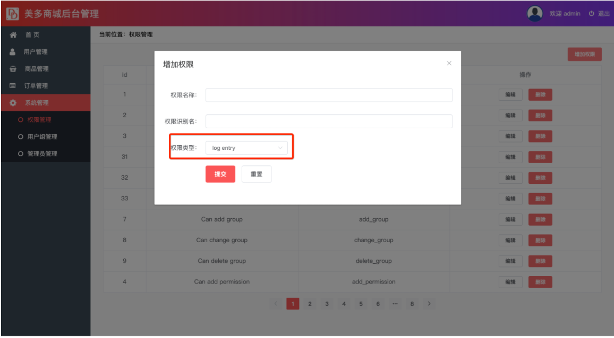Delete the row with id 31
Image resolution: width=614 pixels, height=338 pixels.
[x=540, y=157]
